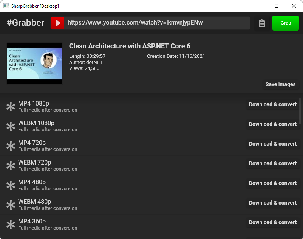Click the spinner icon beside WEBM 1080p

tap(11, 126)
